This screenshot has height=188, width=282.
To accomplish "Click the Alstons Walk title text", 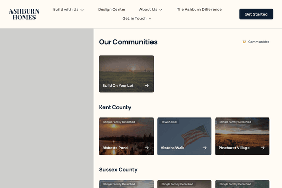I will 172,148.
